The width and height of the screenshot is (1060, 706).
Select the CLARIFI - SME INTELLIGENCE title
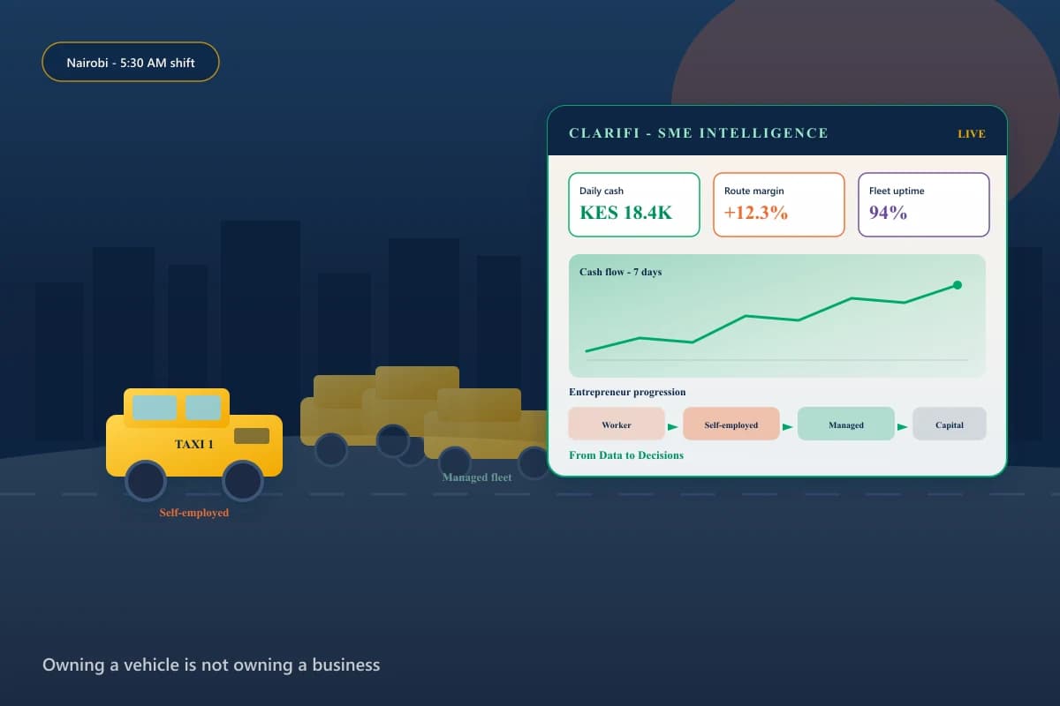699,133
